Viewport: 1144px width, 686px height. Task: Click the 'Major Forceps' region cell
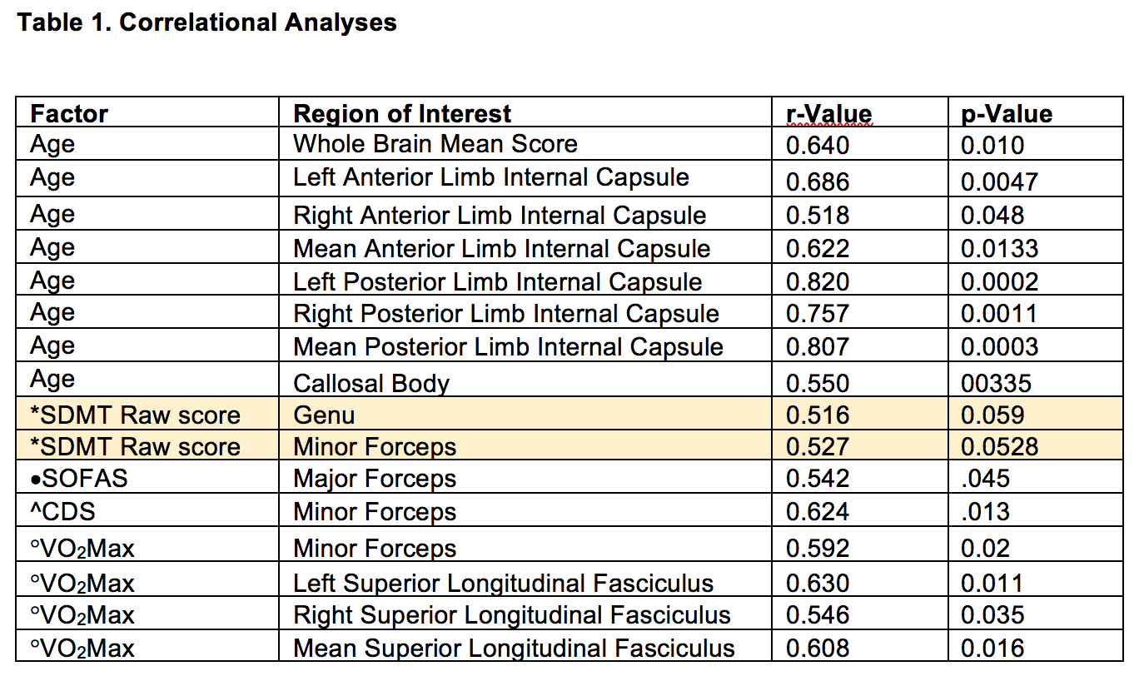pyautogui.click(x=374, y=480)
